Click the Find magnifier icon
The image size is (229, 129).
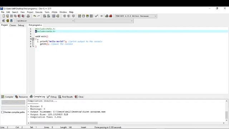point(44,16)
